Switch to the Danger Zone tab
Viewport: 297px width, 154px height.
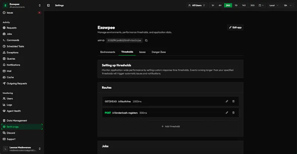(159, 52)
